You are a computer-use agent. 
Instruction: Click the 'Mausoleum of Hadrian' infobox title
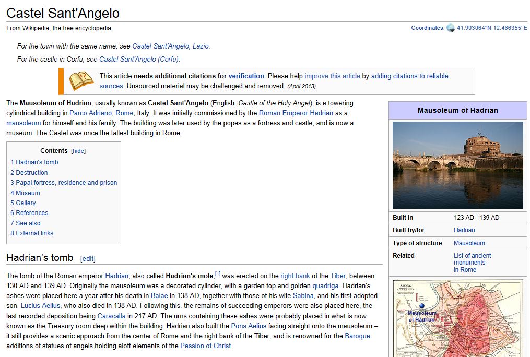click(x=457, y=111)
